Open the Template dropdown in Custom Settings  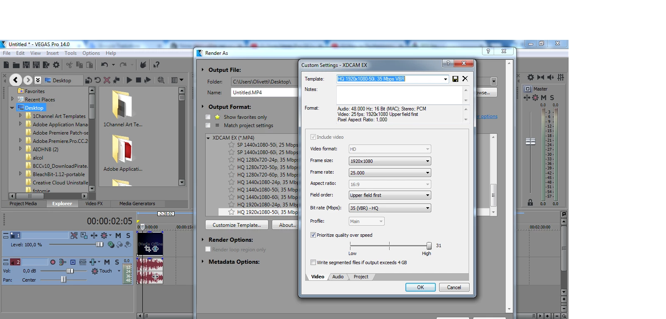pyautogui.click(x=445, y=79)
